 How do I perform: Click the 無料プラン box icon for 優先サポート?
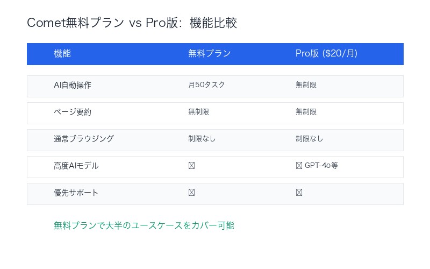[x=191, y=193]
